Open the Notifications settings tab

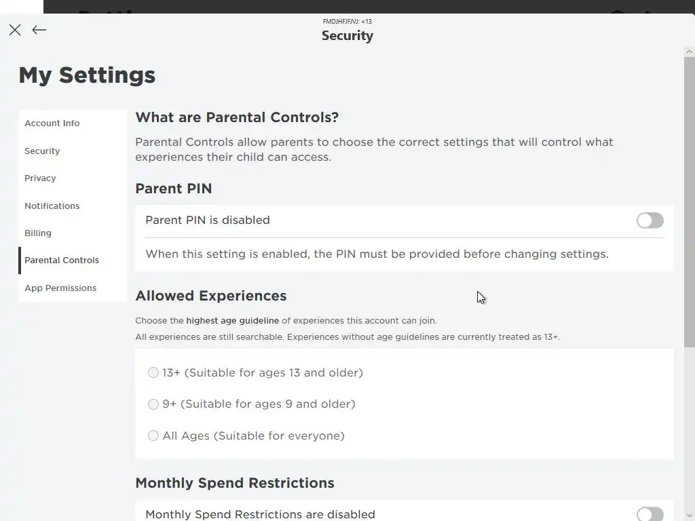pyautogui.click(x=52, y=206)
